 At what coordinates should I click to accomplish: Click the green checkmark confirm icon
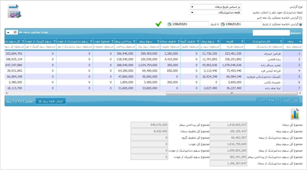[159, 24]
